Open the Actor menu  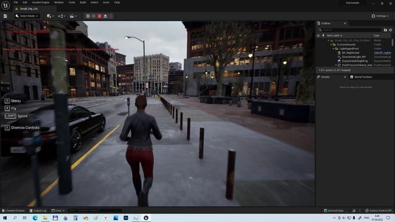(106, 2)
